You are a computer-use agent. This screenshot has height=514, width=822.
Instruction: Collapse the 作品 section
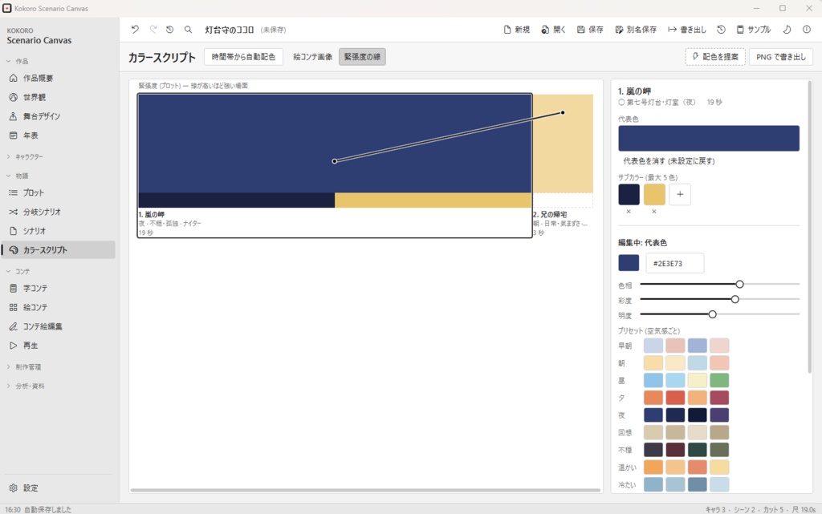18,61
